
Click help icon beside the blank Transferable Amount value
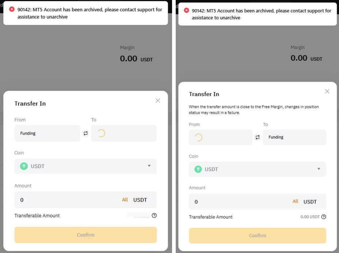click(154, 215)
